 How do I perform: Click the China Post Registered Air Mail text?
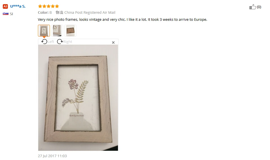point(90,13)
